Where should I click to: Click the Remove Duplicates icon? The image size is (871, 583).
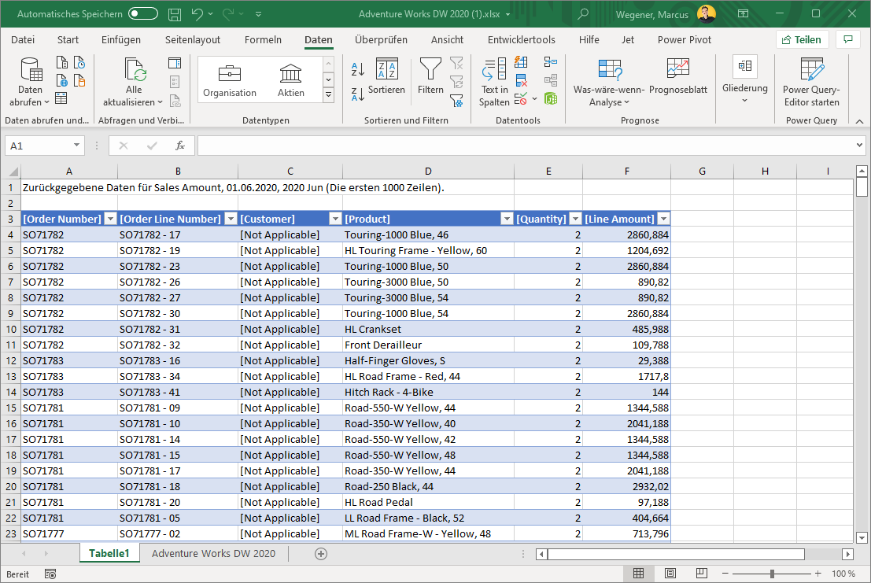click(521, 80)
